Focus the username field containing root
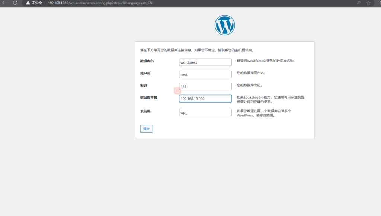The height and width of the screenshot is (216, 381). pos(205,74)
